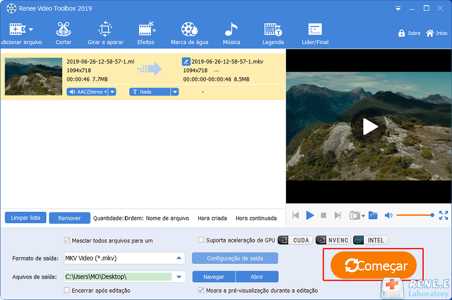Mute the player volume speaker icon

pyautogui.click(x=388, y=215)
